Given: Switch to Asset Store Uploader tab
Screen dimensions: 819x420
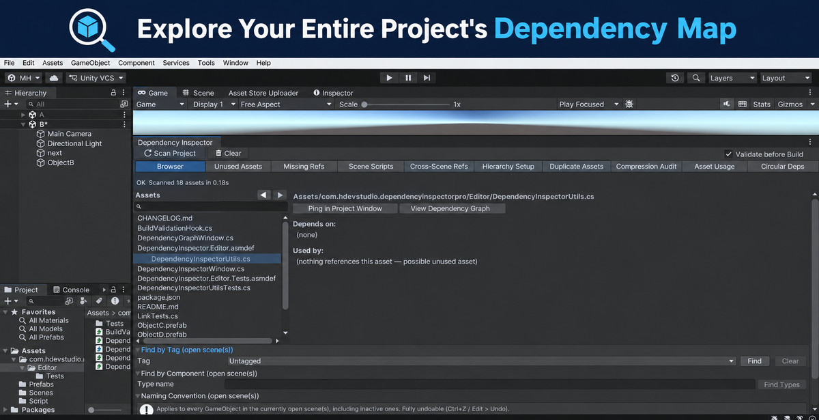Looking at the screenshot, I should 263,93.
